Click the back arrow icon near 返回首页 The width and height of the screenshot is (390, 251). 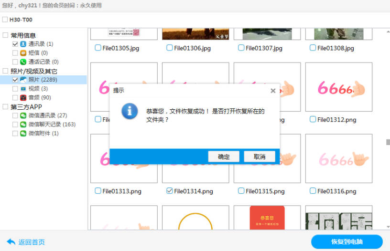[11, 241]
